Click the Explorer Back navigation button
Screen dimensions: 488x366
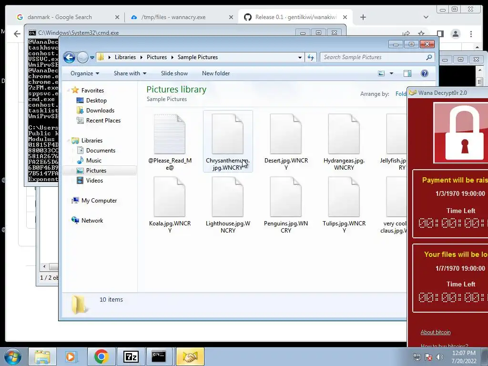[x=69, y=57]
